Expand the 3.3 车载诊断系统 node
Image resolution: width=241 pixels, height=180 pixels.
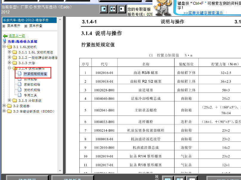(4, 111)
